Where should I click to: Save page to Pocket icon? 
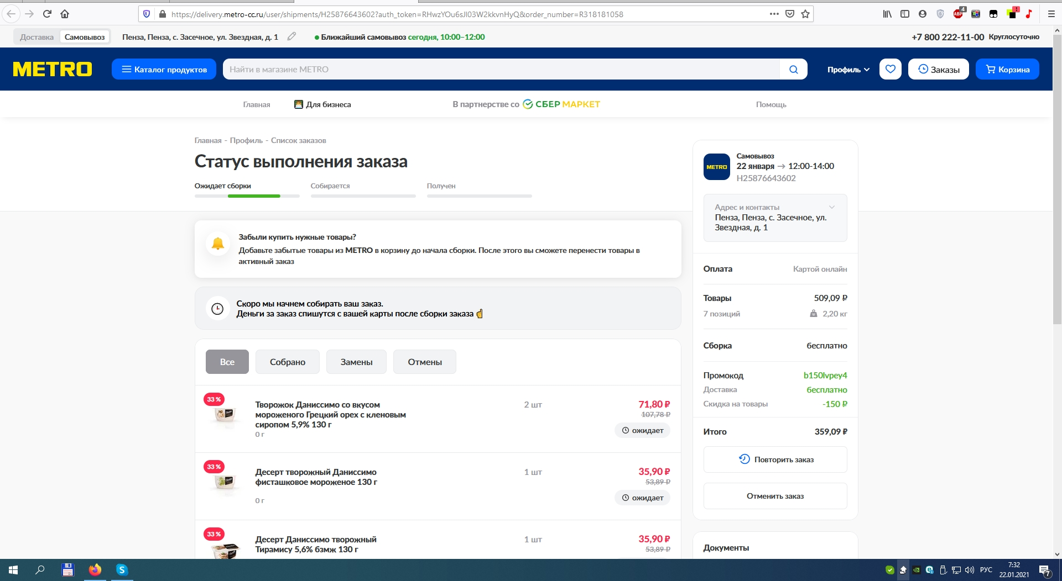[x=790, y=14]
